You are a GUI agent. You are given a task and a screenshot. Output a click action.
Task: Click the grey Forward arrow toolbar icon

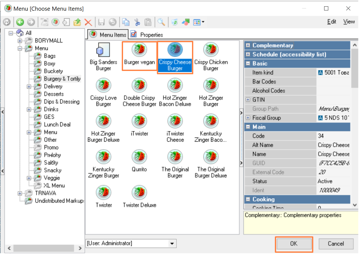pyautogui.click(x=31, y=22)
